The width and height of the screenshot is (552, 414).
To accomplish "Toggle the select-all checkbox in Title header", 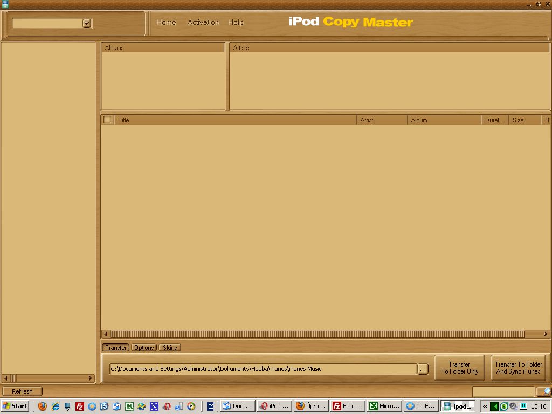I will (107, 120).
